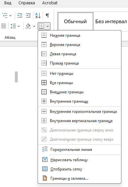Click the Внешние границы icon
This screenshot has height=187, width=128.
click(x=44, y=92)
